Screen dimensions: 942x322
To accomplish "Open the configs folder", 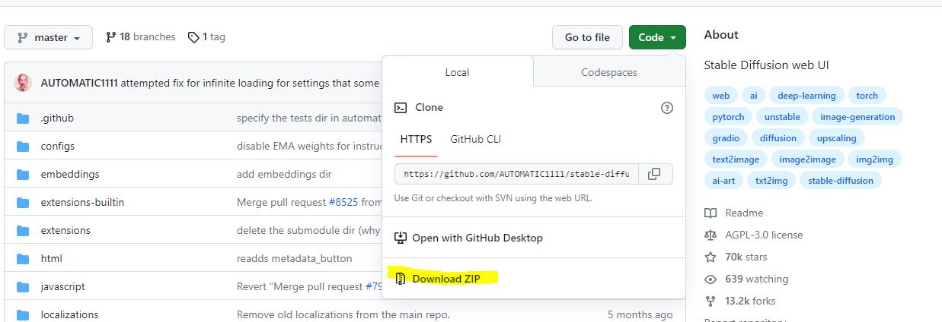I will (x=58, y=146).
